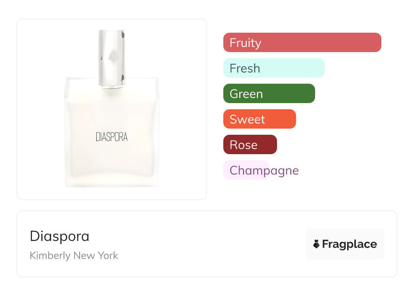414x294 pixels.
Task: Click the Fragplace perfume bottle logo icon
Action: pos(316,244)
